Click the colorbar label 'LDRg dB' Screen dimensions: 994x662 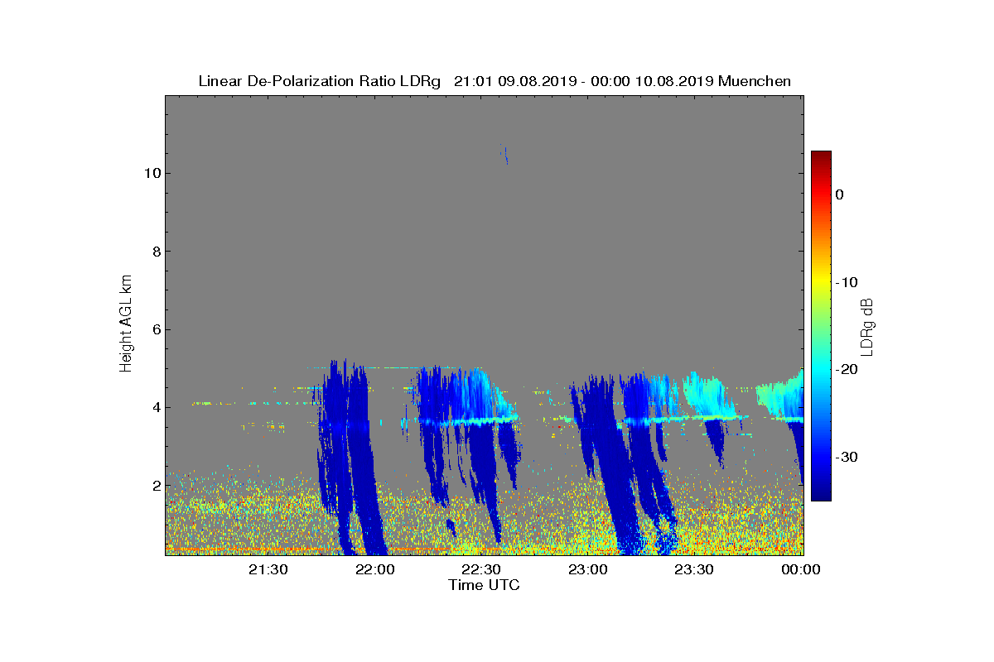click(867, 326)
